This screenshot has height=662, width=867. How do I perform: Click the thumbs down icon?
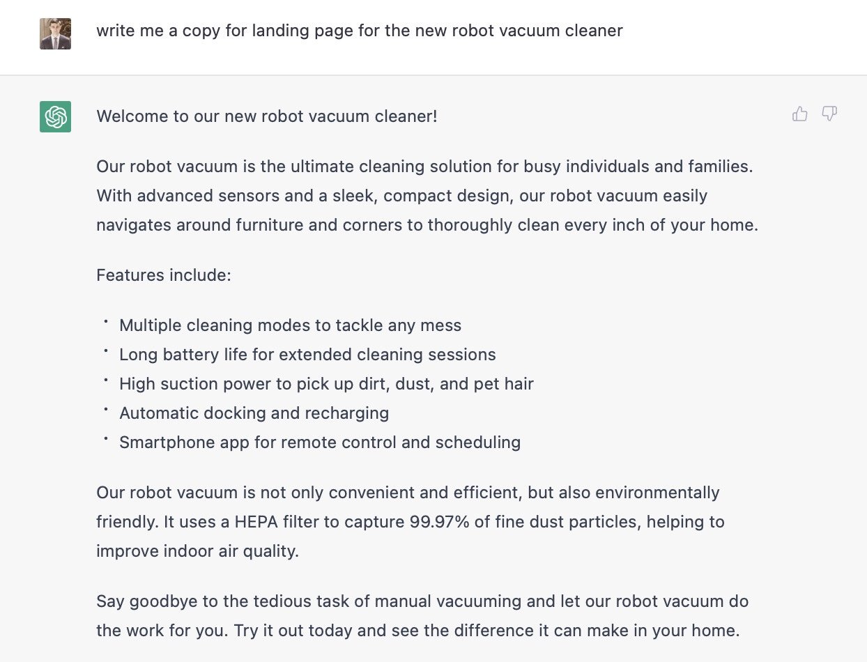pos(829,114)
